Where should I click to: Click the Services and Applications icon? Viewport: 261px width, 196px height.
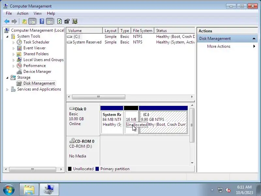click(x=13, y=89)
